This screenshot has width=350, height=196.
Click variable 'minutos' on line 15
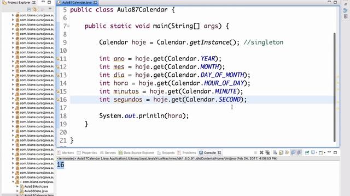click(126, 91)
